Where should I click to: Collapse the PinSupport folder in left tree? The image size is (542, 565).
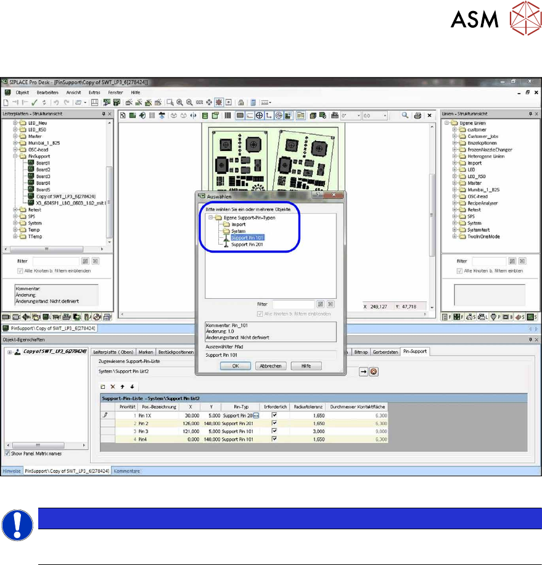[x=15, y=156]
